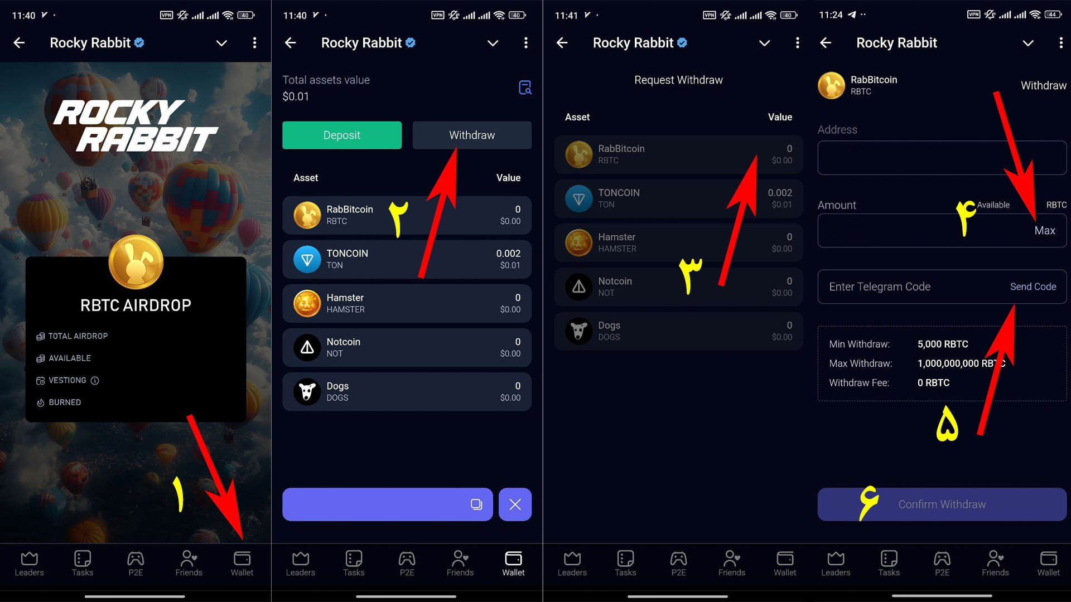Tap the RabBitcoin RBTC asset icon
This screenshot has width=1071, height=602.
(x=307, y=214)
